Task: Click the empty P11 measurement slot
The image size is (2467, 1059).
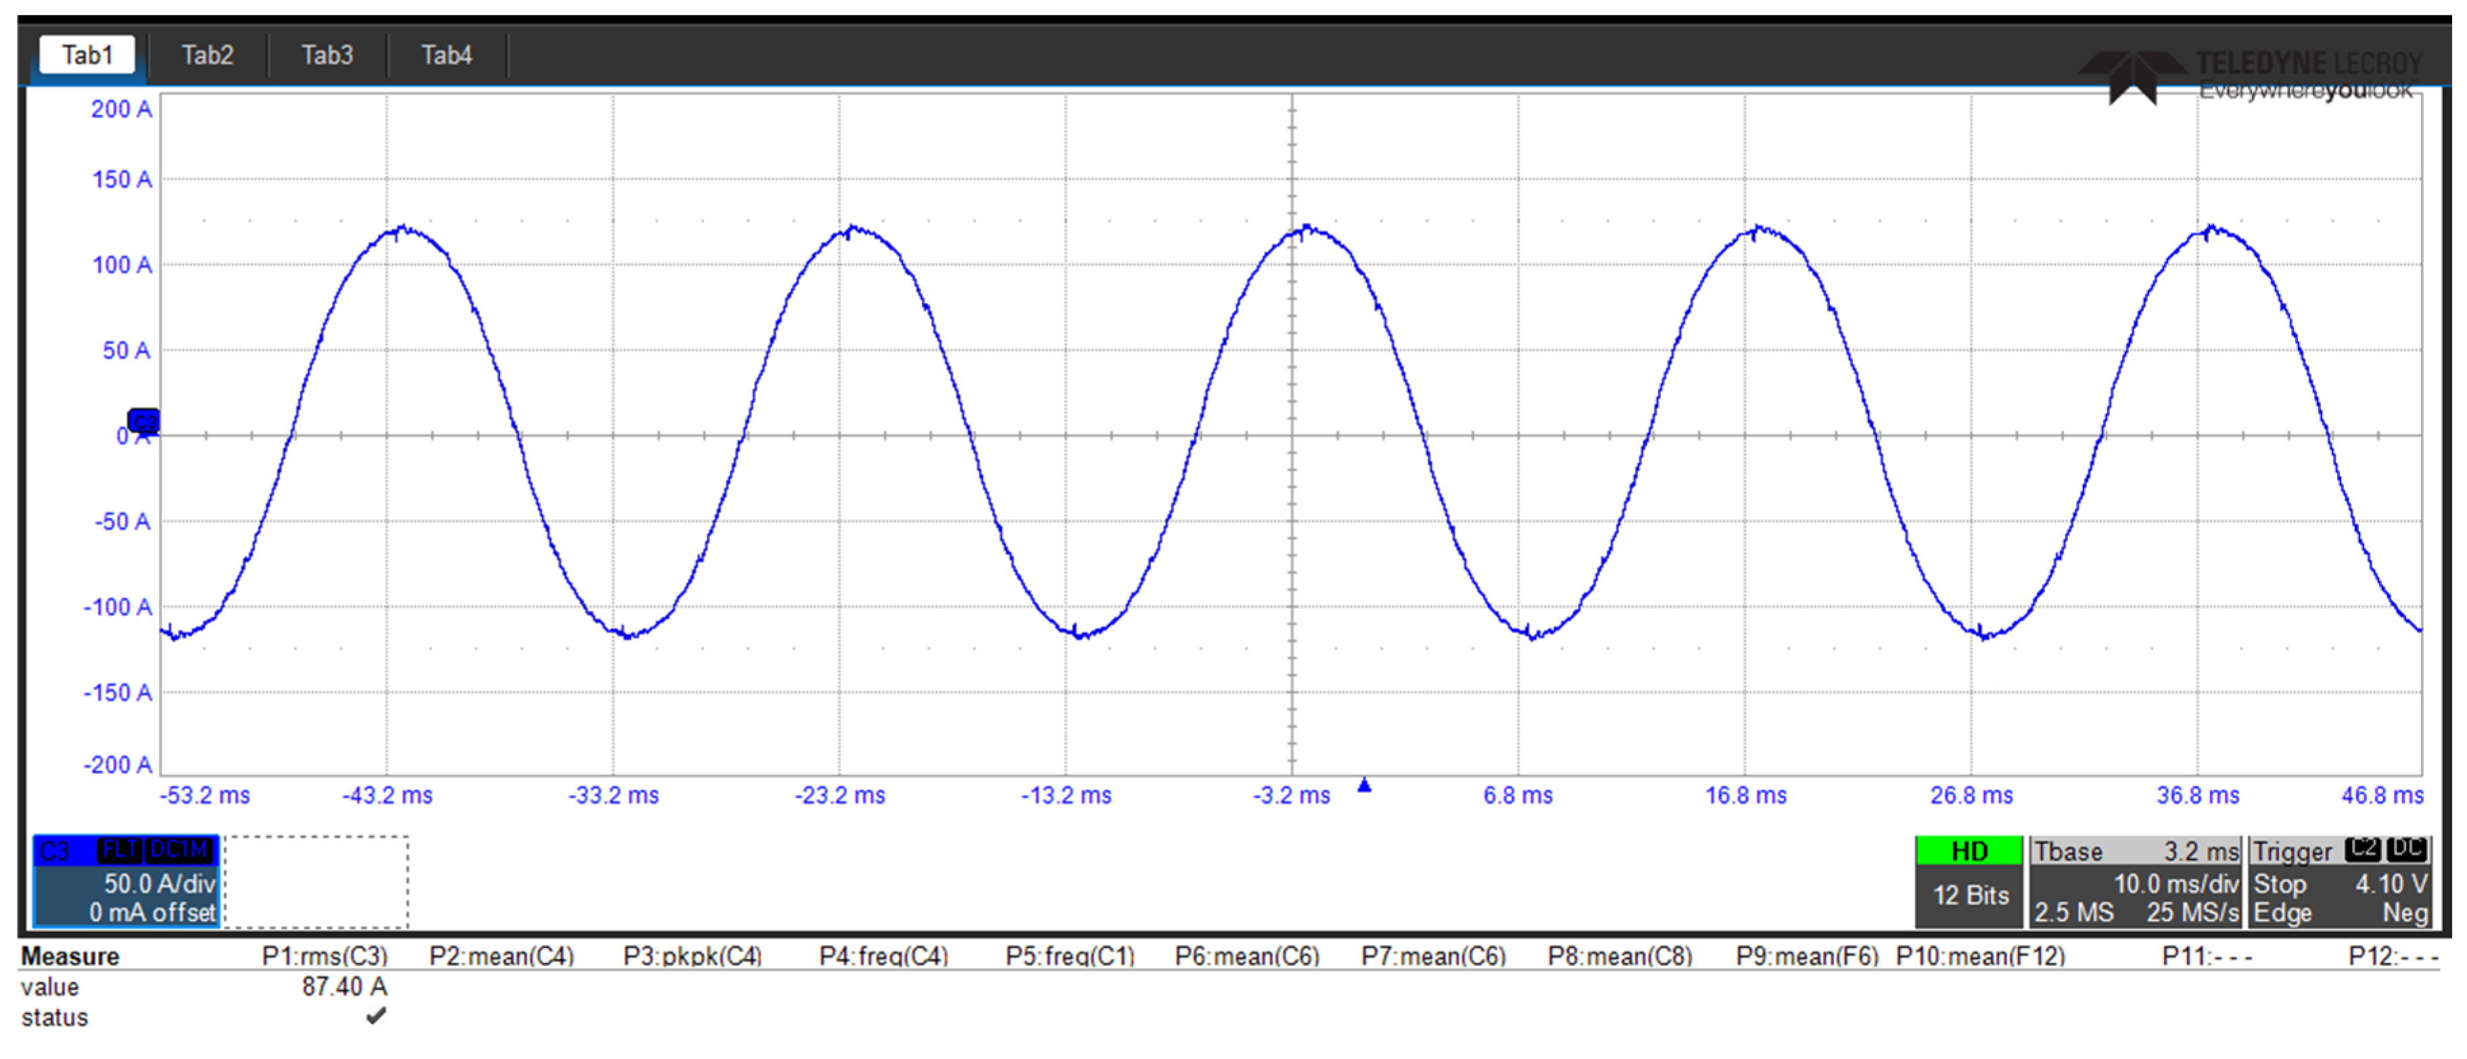Action: click(x=2207, y=956)
